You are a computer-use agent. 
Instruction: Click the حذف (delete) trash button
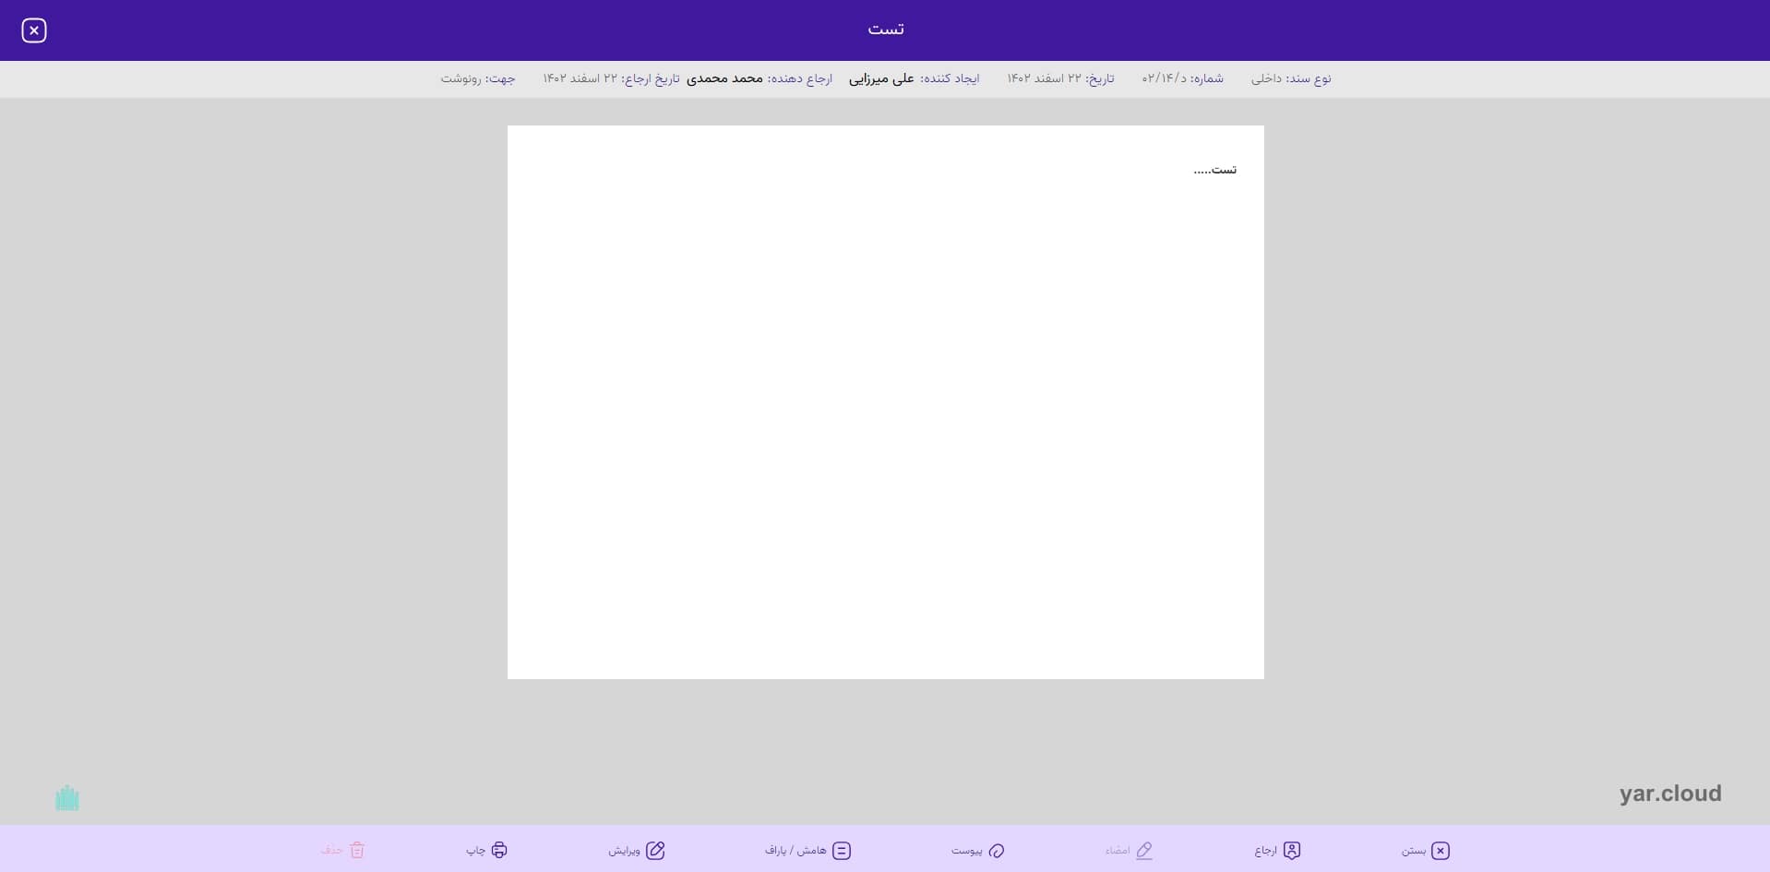pos(342,850)
